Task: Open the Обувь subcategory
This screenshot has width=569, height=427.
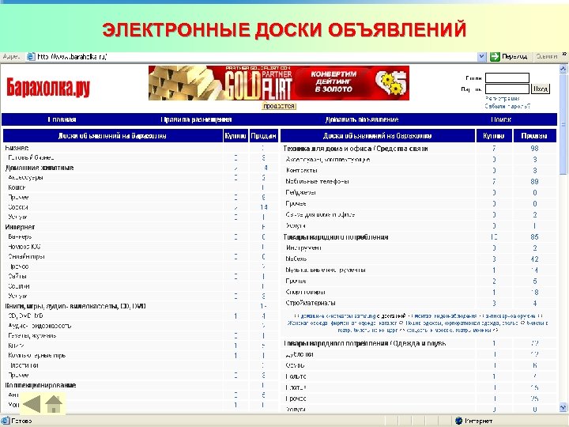Action: [295, 365]
